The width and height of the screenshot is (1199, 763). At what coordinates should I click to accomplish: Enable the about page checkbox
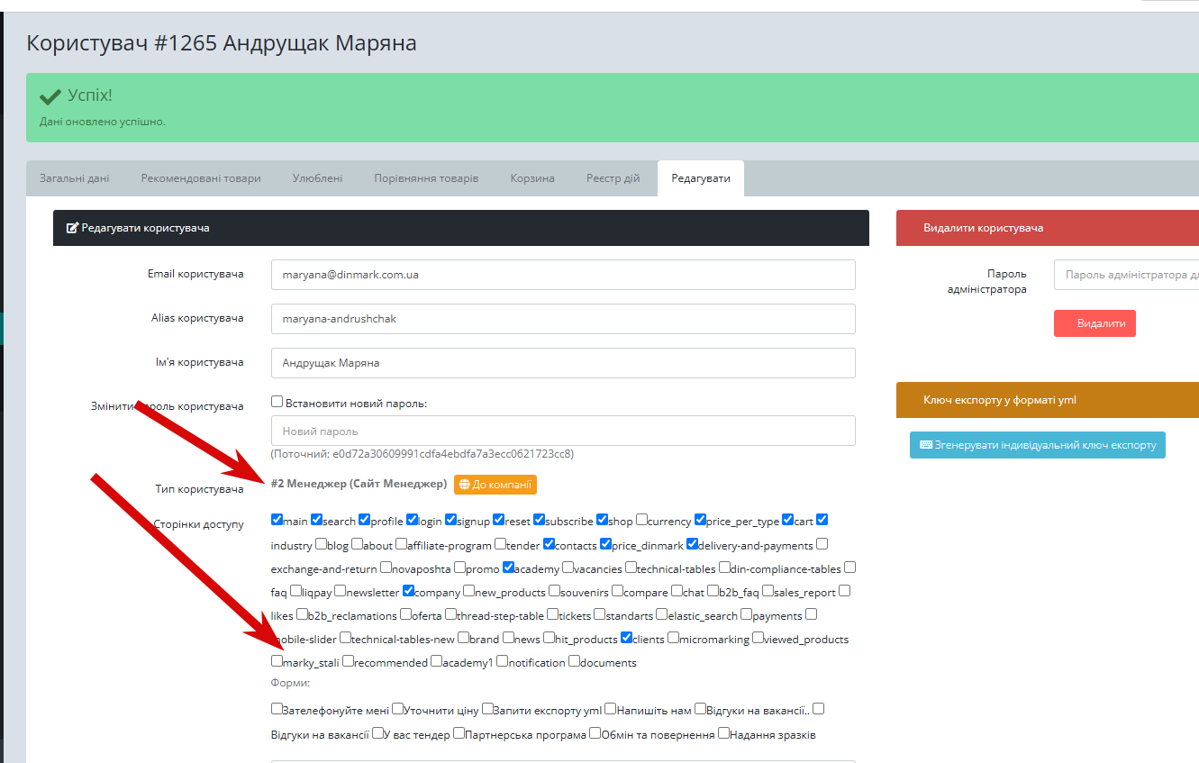[x=358, y=544]
